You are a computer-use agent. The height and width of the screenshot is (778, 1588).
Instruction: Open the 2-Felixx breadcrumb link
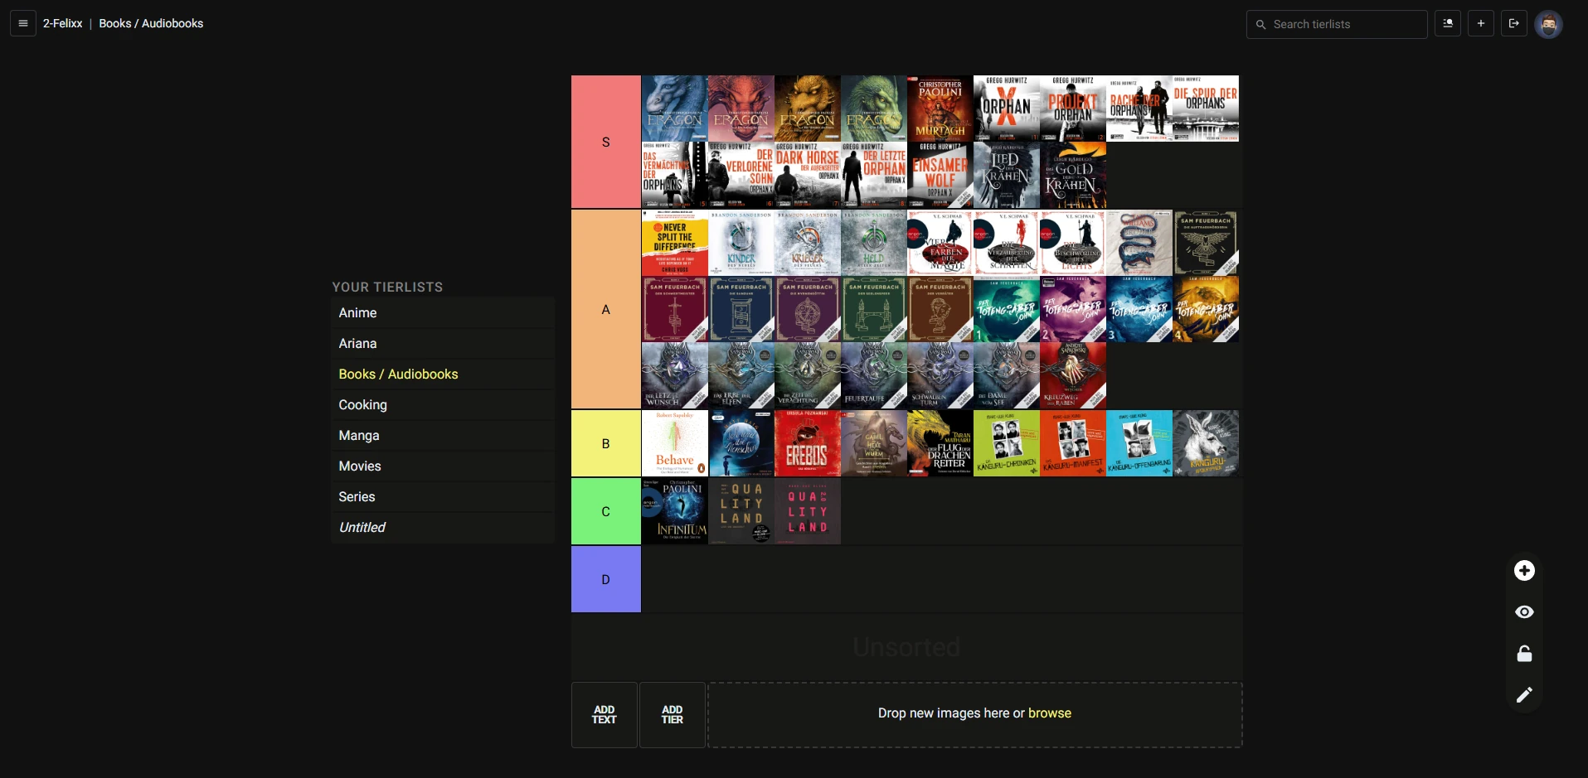coord(62,23)
